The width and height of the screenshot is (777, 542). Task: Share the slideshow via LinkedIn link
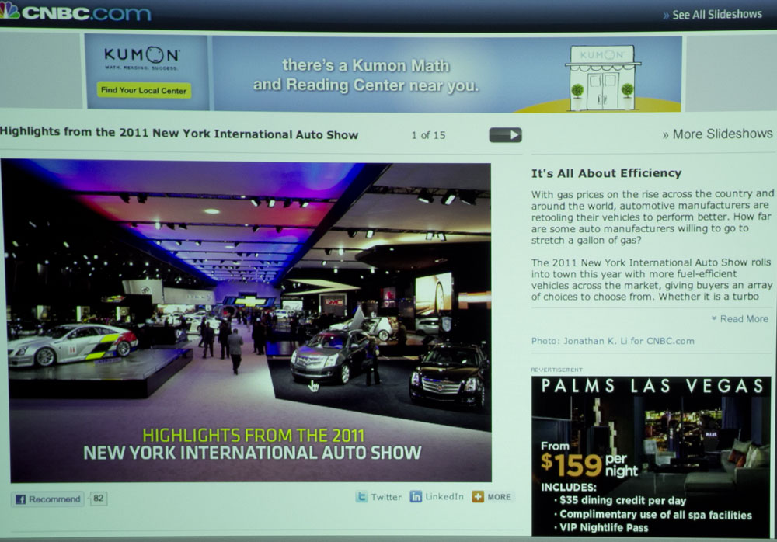(444, 496)
